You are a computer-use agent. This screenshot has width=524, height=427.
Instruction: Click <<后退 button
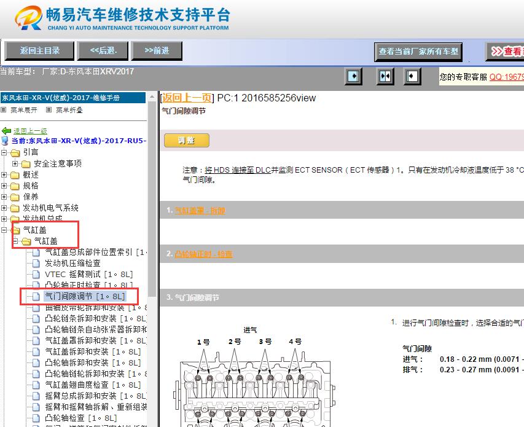pyautogui.click(x=103, y=51)
